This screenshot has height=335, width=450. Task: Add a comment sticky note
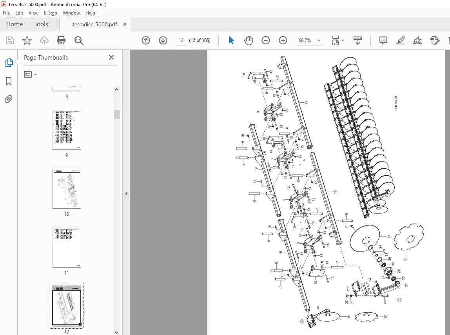click(x=383, y=40)
